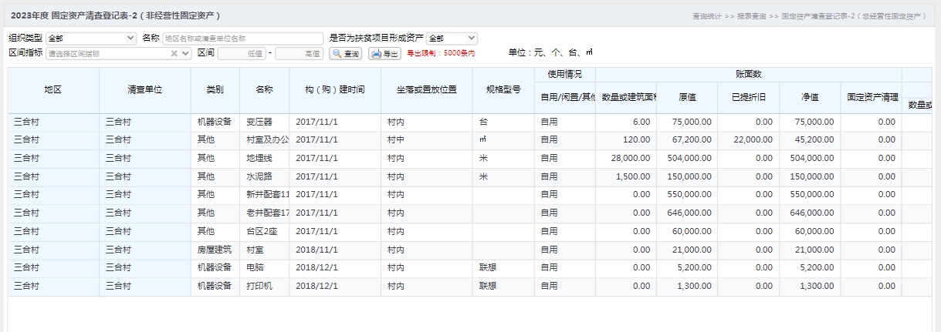Image resolution: width=941 pixels, height=332 pixels.
Task: Click the 查询 search button
Action: coord(346,54)
